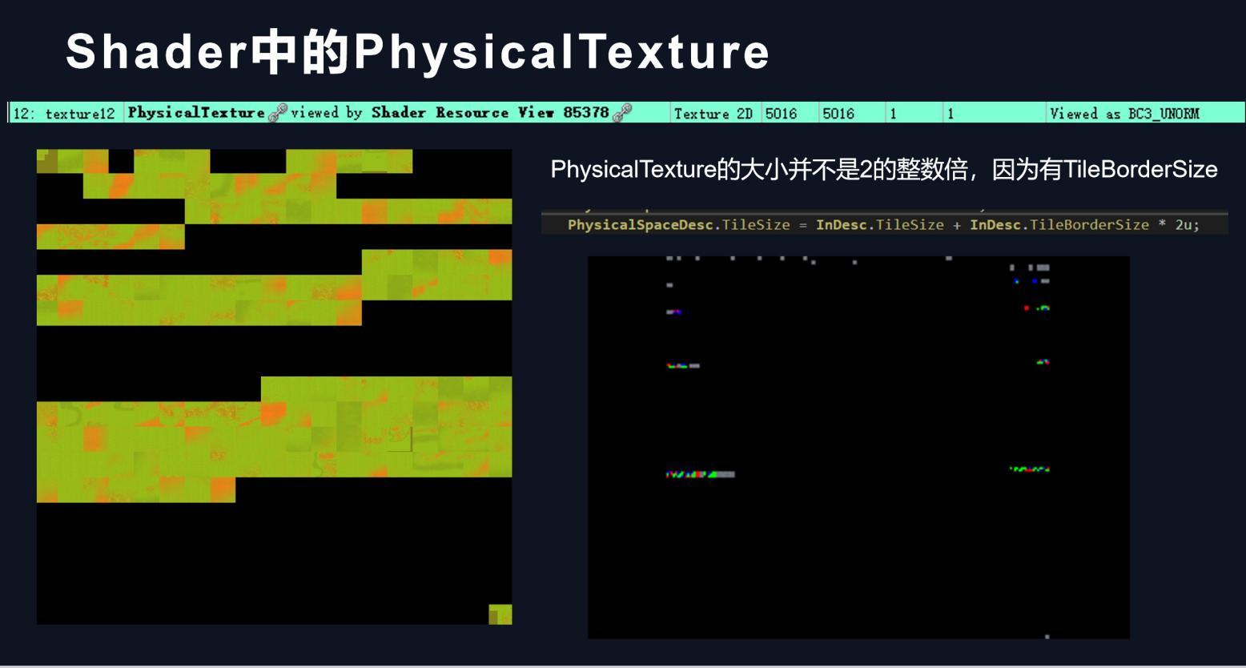The width and height of the screenshot is (1246, 668).
Task: Expand the TileBorderSize description text
Action: 885,170
